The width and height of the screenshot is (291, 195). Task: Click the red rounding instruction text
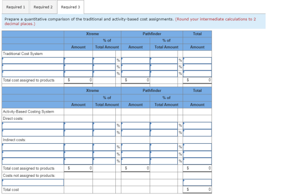tap(130, 21)
